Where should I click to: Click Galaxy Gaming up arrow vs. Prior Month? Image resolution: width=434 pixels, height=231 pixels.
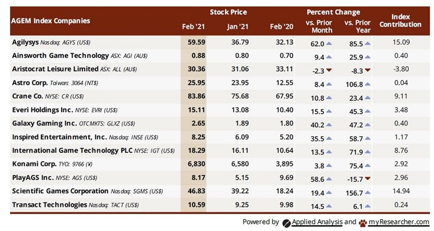pyautogui.click(x=329, y=124)
